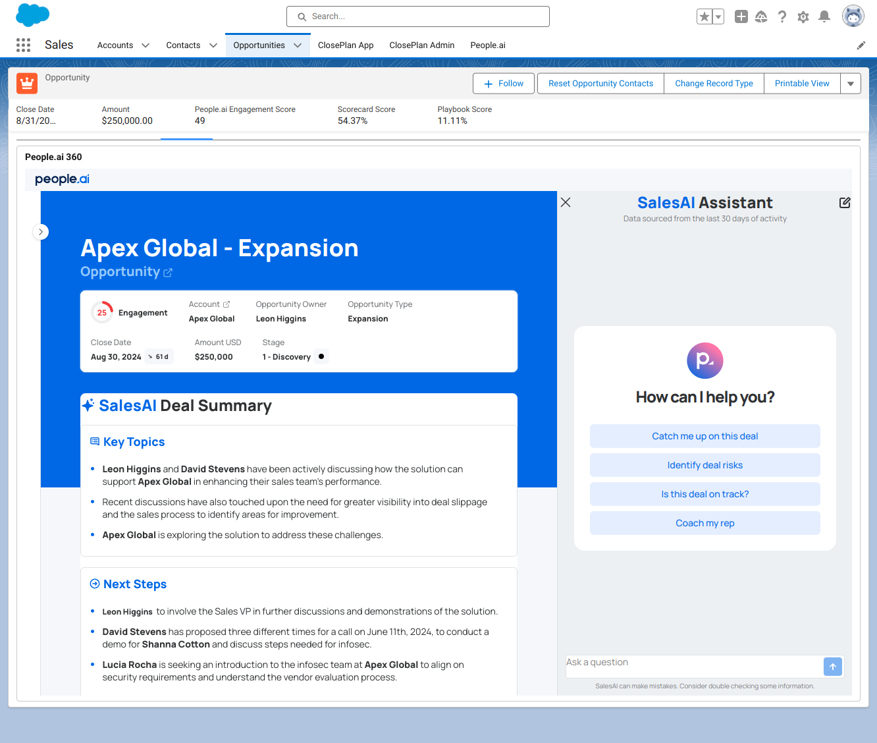Open the favorites list dropdown arrow
Image resolution: width=877 pixels, height=743 pixels.
click(718, 16)
